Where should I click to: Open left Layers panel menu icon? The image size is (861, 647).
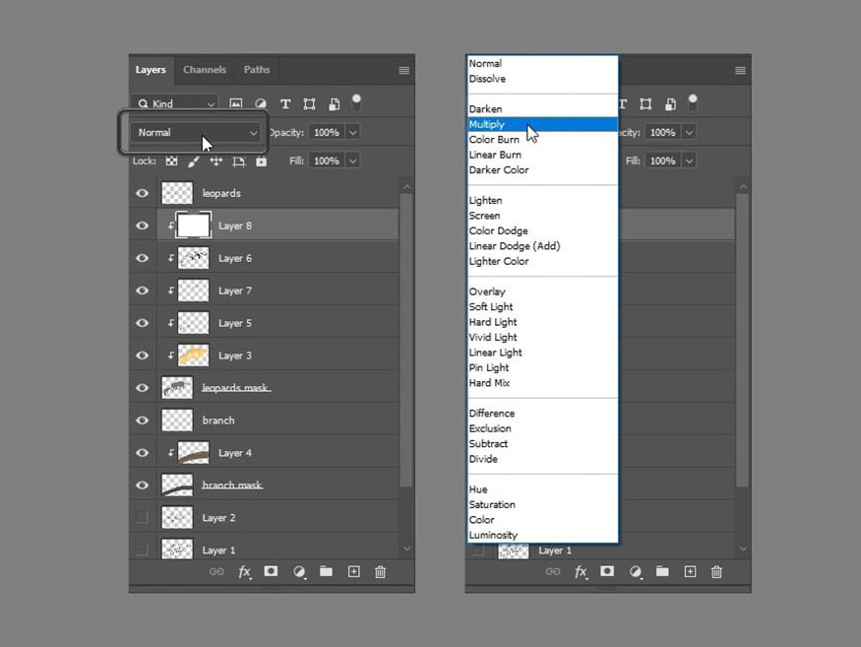(x=403, y=70)
